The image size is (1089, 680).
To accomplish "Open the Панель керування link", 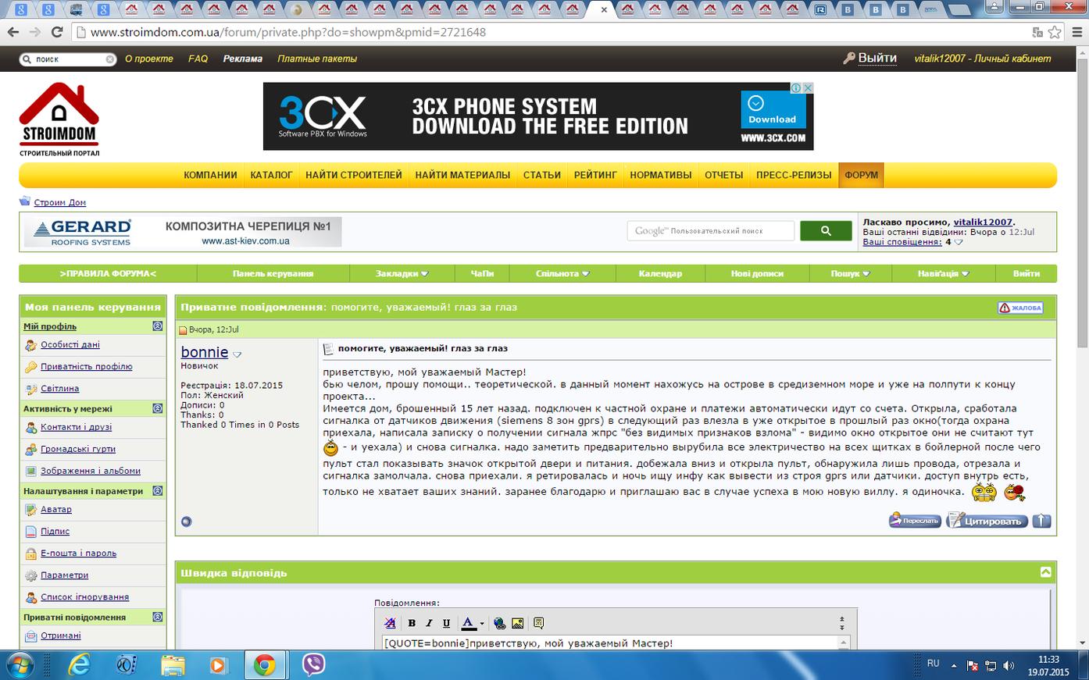I will (x=273, y=273).
